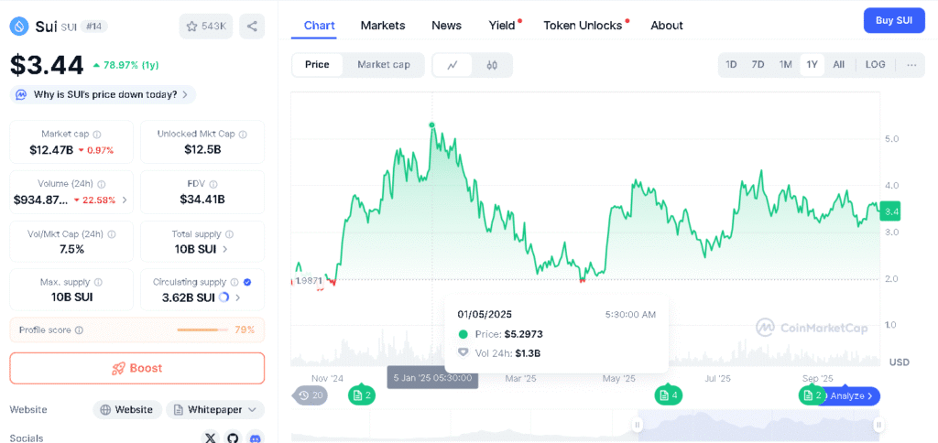Click the #14 rank badge
Screen dimensions: 938x443
point(94,27)
